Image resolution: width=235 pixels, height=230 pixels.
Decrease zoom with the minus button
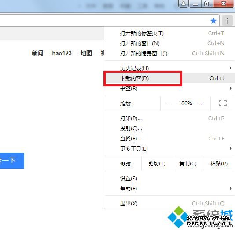[x=169, y=104]
